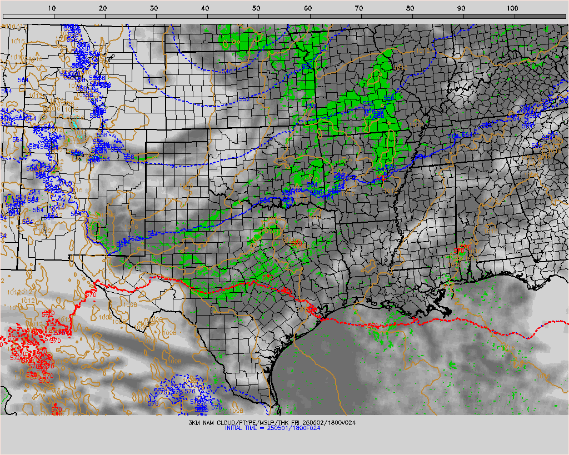Click the "80" scale label above color bar
The width and height of the screenshot is (569, 455).
[410, 8]
